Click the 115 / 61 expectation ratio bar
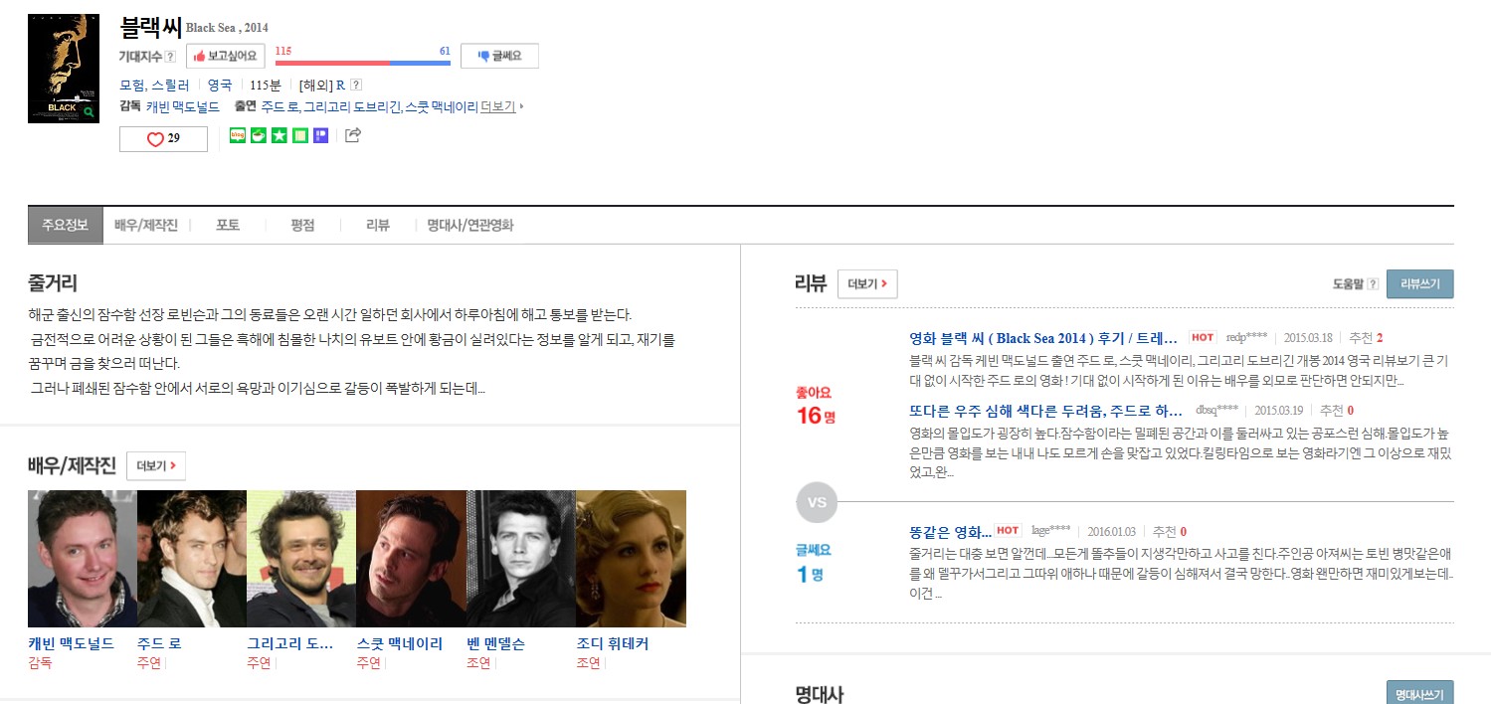 tap(363, 62)
